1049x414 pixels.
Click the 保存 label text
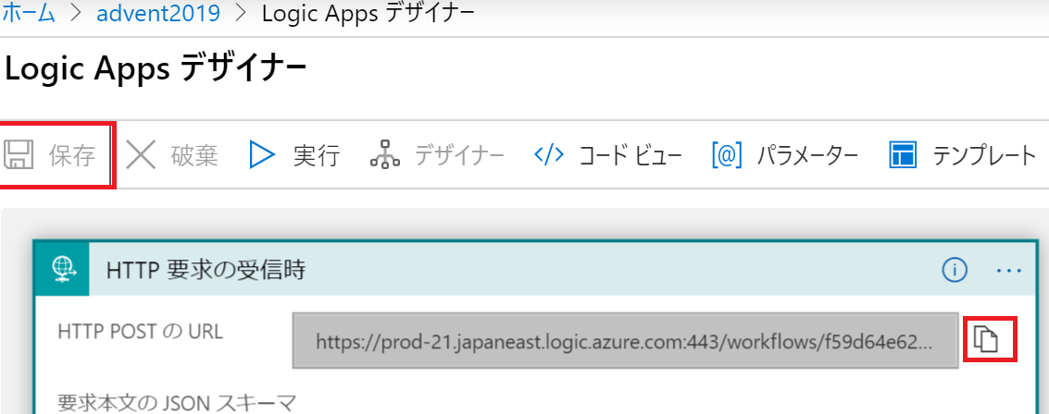pos(72,155)
